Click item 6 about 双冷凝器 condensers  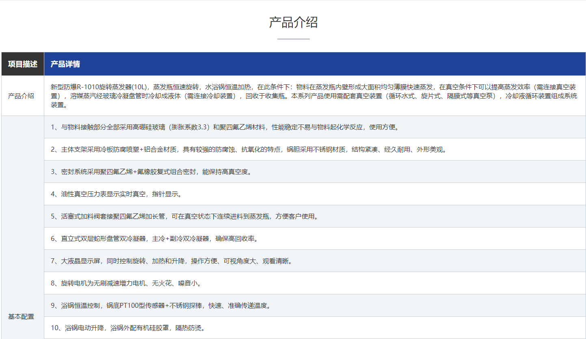(x=154, y=239)
